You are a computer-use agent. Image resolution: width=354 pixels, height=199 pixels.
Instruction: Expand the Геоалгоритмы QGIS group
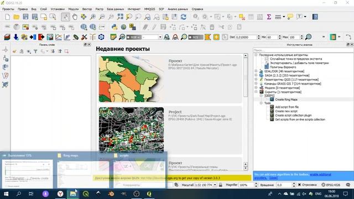[256, 80]
